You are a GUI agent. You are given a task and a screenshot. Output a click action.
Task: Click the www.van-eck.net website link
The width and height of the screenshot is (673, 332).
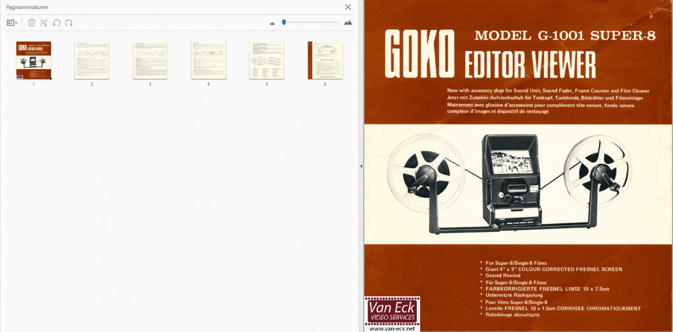click(392, 329)
